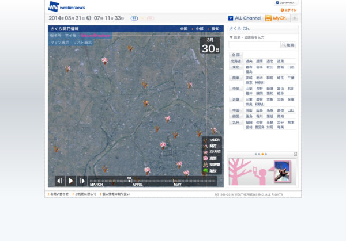Screen dimensions: 346x241
Task: Open the 神奈川 prefecture link
Action: pyautogui.click(x=259, y=82)
